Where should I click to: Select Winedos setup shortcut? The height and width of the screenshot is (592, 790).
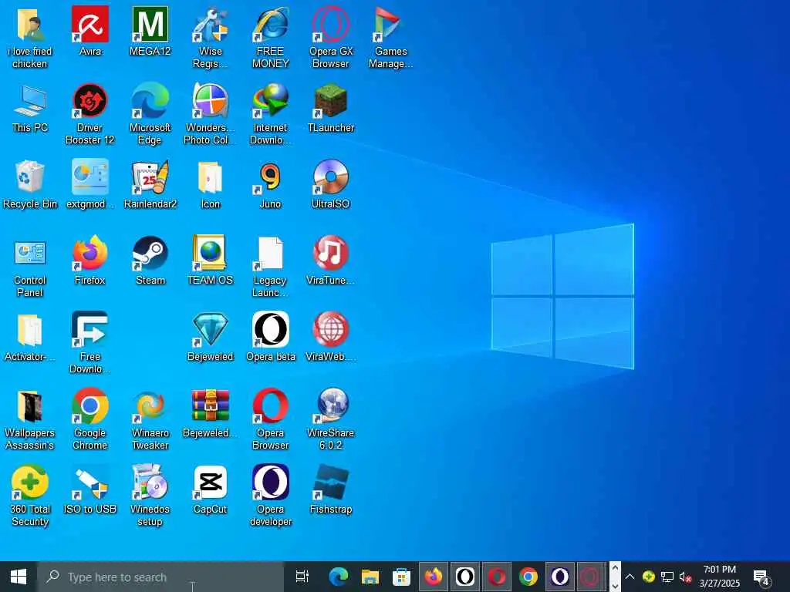pos(150,496)
